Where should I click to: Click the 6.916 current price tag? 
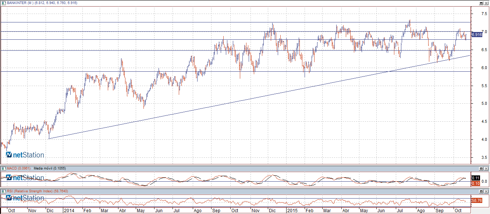[476, 35]
